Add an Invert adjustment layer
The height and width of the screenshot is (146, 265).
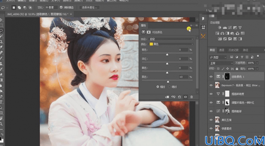tap(220, 39)
